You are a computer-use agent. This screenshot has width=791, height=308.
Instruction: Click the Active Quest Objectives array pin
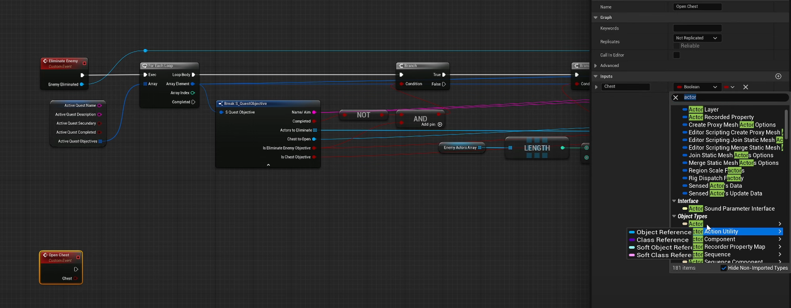[100, 141]
